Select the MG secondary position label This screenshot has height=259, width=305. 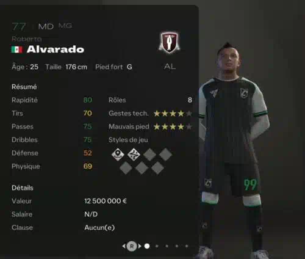click(65, 26)
